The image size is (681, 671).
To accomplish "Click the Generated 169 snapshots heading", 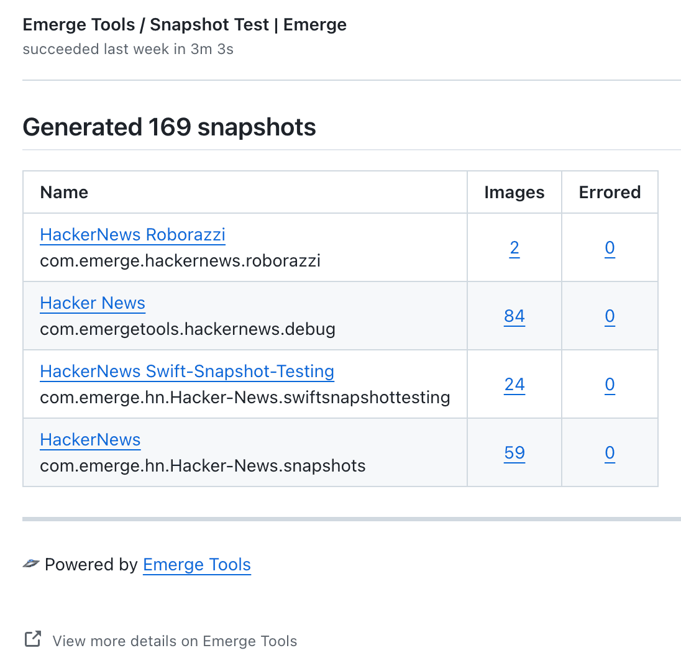I will pos(169,127).
